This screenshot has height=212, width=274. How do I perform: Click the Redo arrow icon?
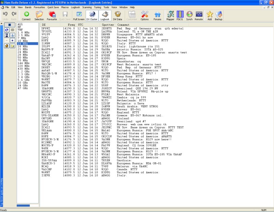(x=14, y=16)
